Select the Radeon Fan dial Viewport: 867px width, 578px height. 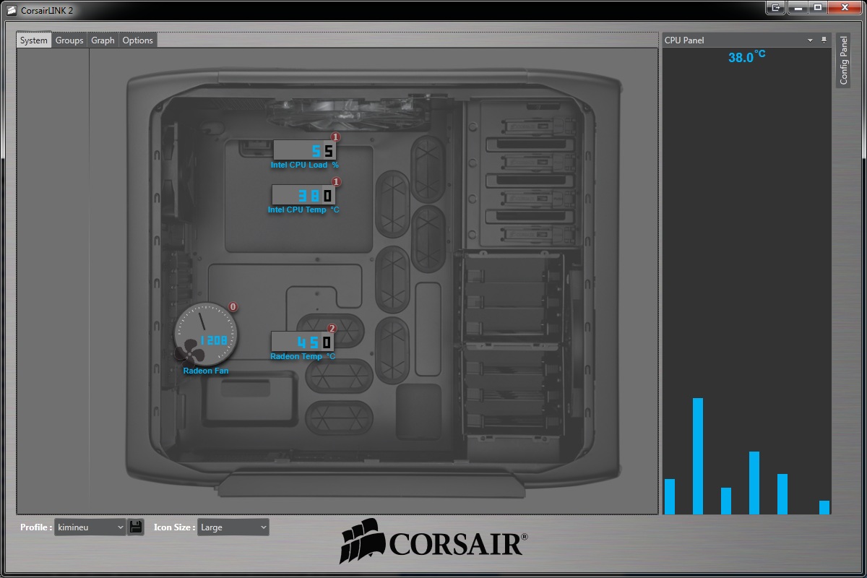[205, 334]
